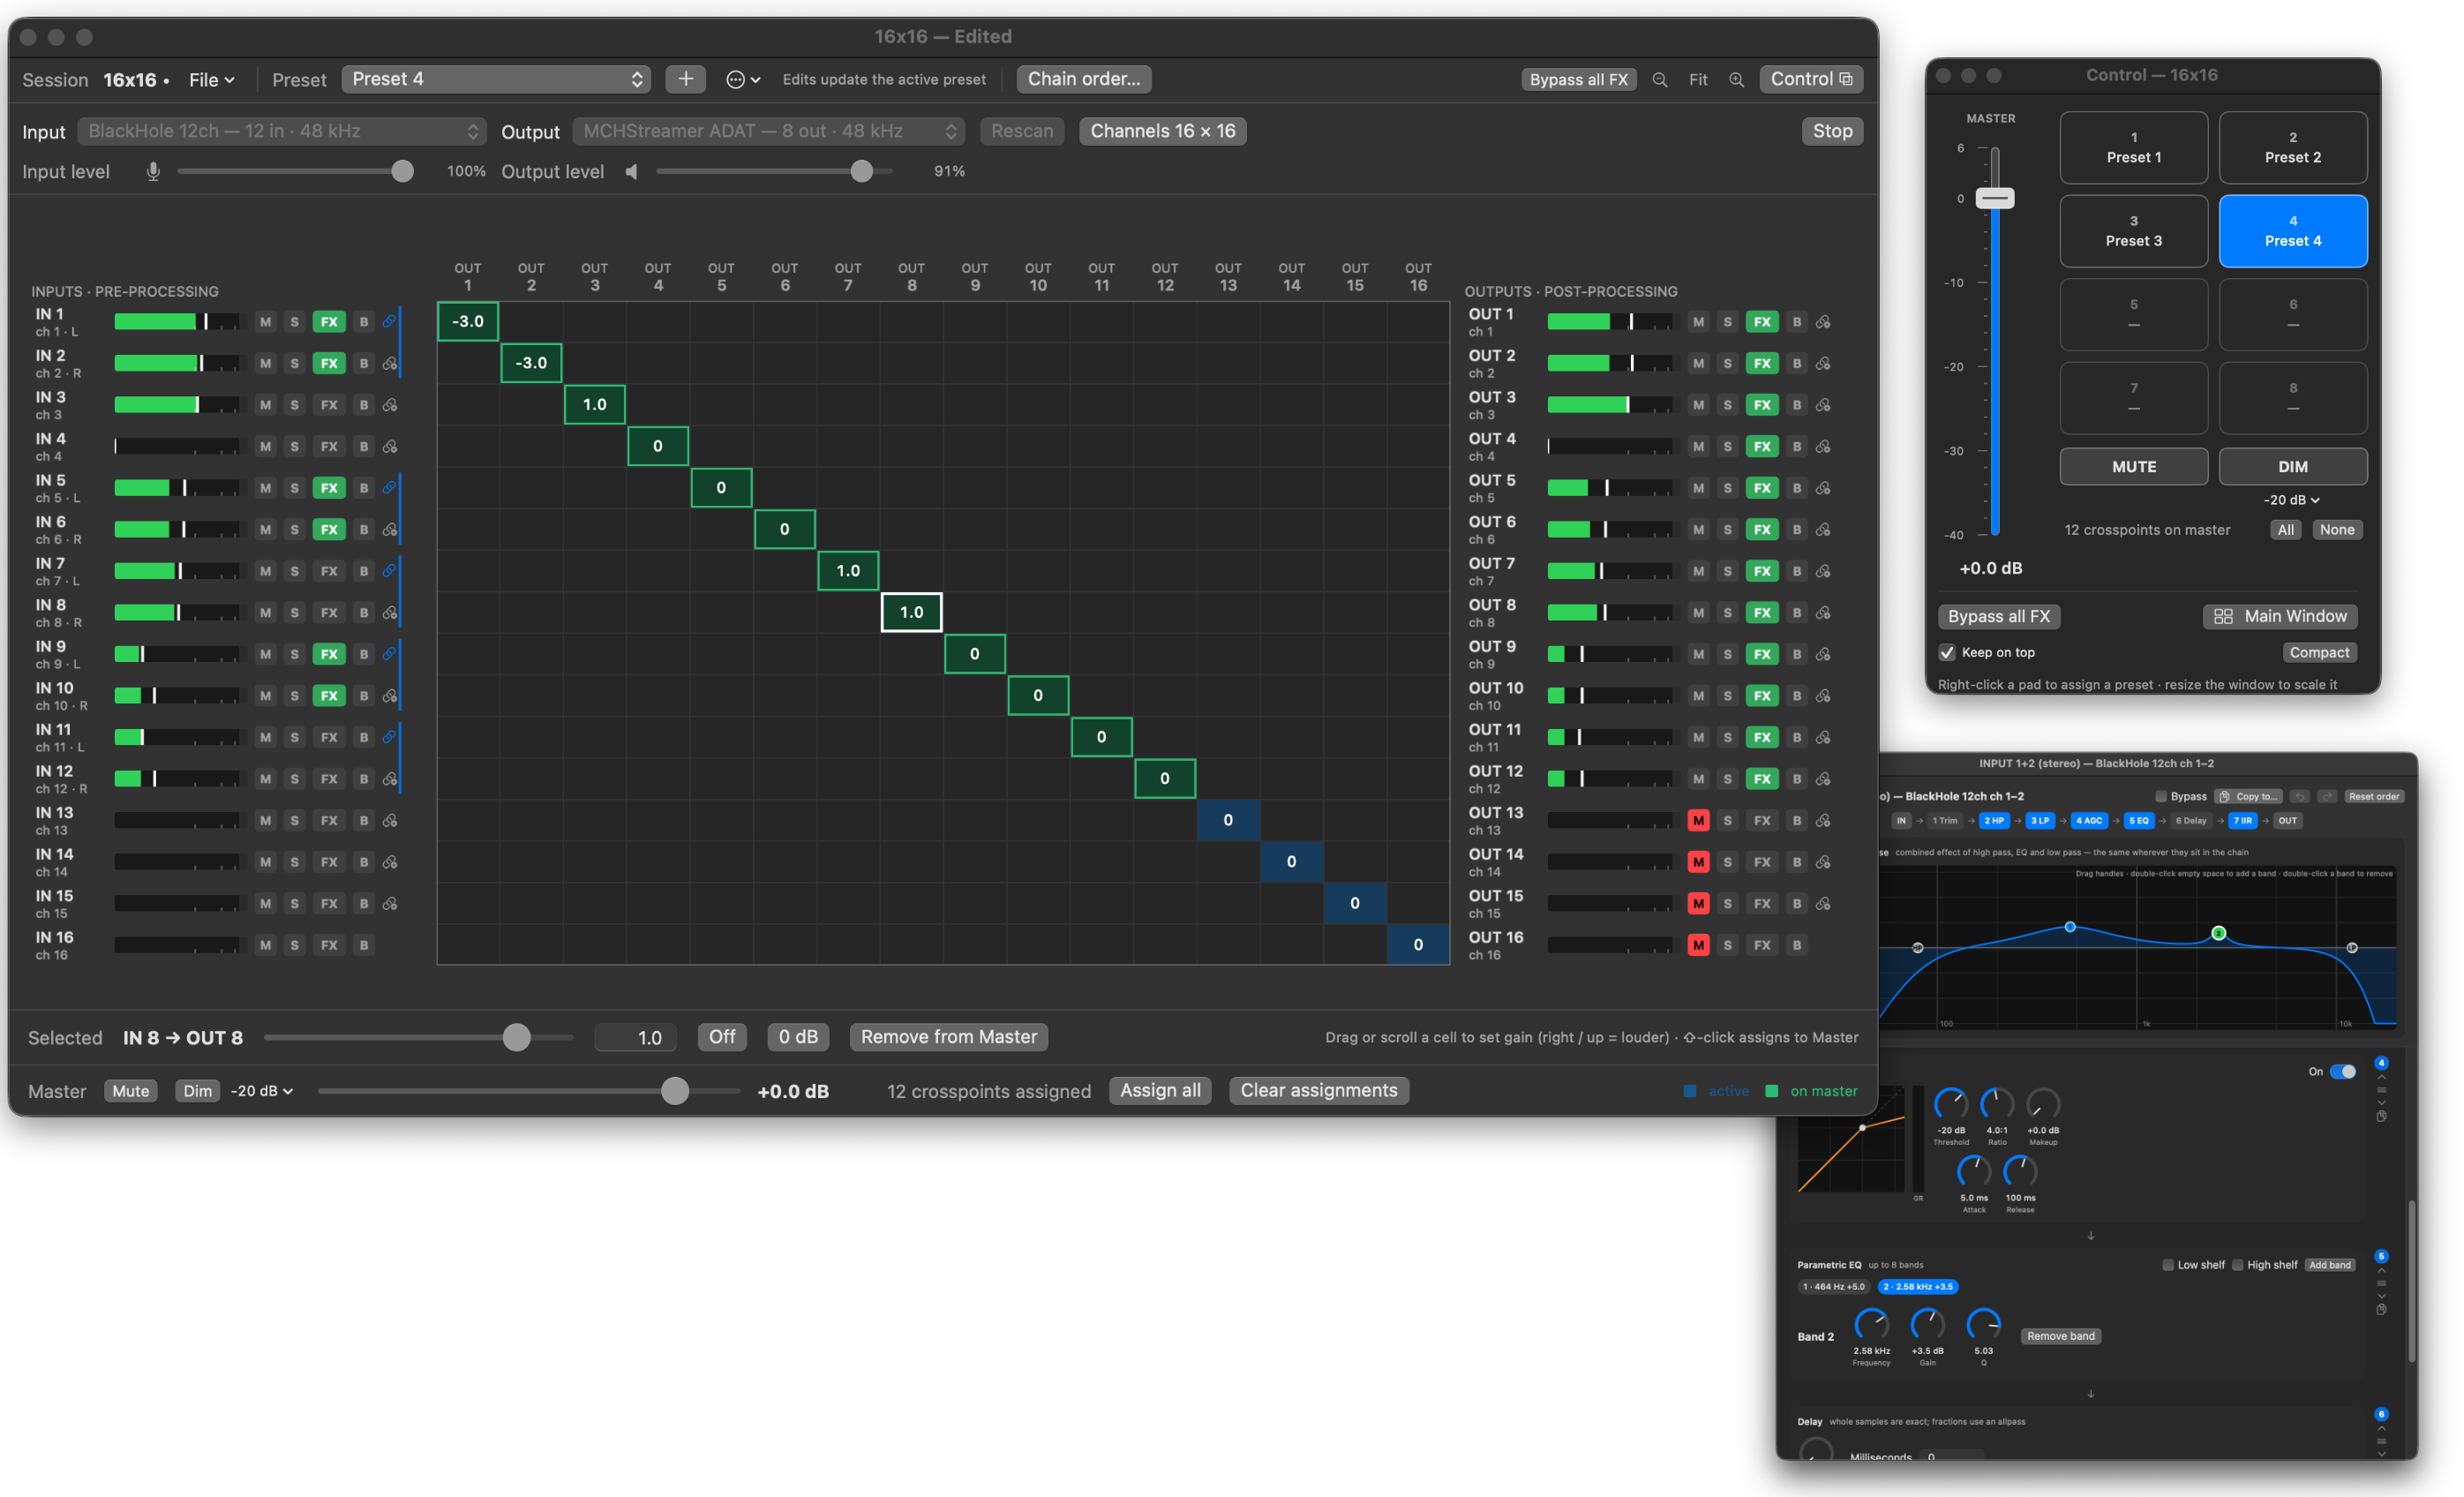The image size is (2464, 1497).
Task: Click the link icon on the IN 4 row
Action: [x=390, y=446]
